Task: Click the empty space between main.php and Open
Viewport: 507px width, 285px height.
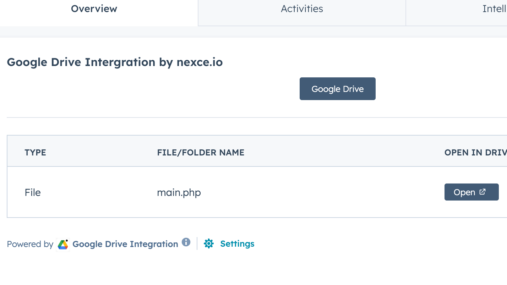Action: [x=320, y=192]
